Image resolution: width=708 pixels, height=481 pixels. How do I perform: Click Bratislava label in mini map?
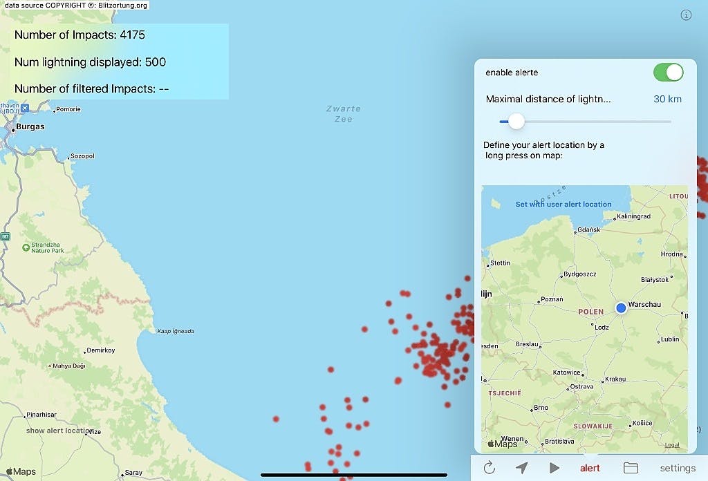(x=559, y=442)
